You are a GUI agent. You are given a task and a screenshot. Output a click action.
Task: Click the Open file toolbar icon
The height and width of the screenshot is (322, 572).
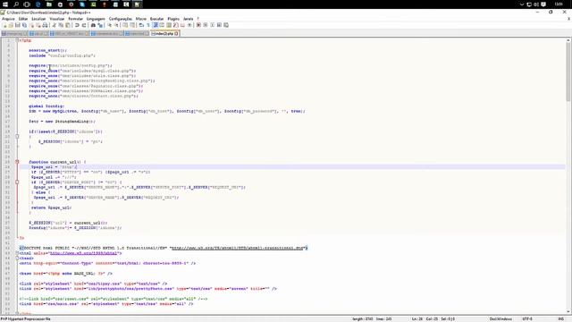click(x=11, y=25)
